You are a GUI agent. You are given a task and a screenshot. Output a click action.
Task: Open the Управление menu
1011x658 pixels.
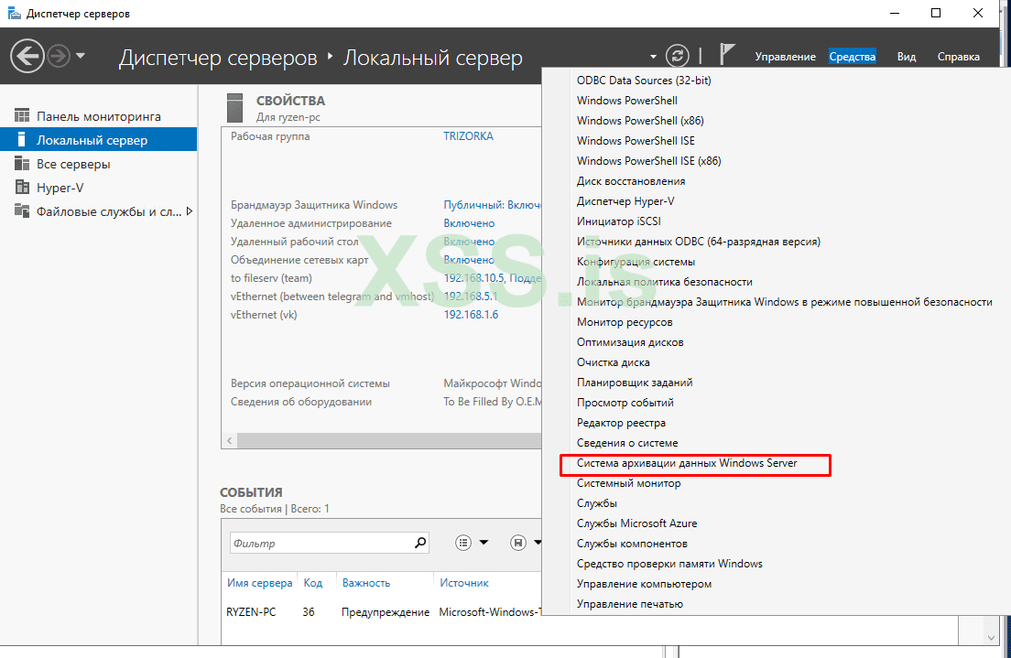pos(786,57)
